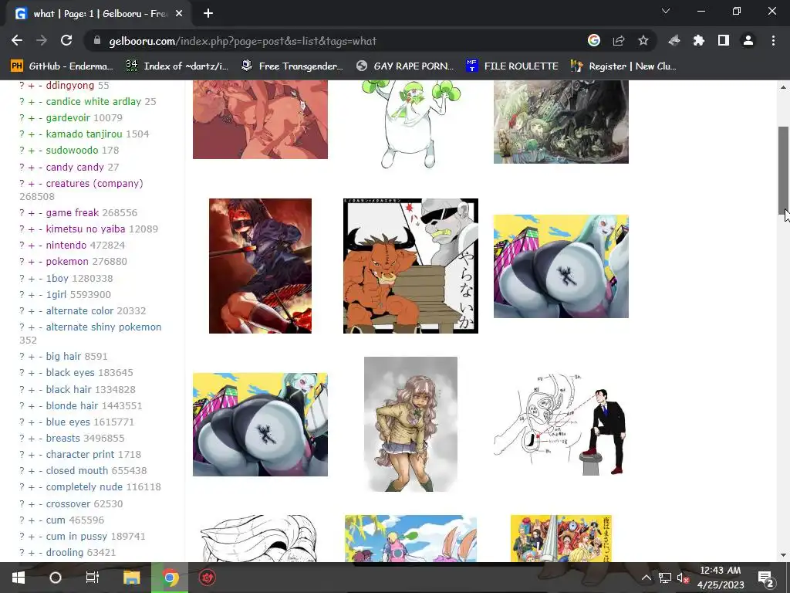Click the Cortana circle on taskbar

56,578
